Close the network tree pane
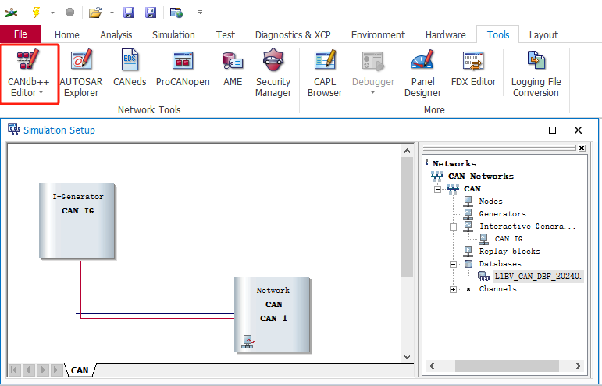602x386 pixels. tap(582, 148)
